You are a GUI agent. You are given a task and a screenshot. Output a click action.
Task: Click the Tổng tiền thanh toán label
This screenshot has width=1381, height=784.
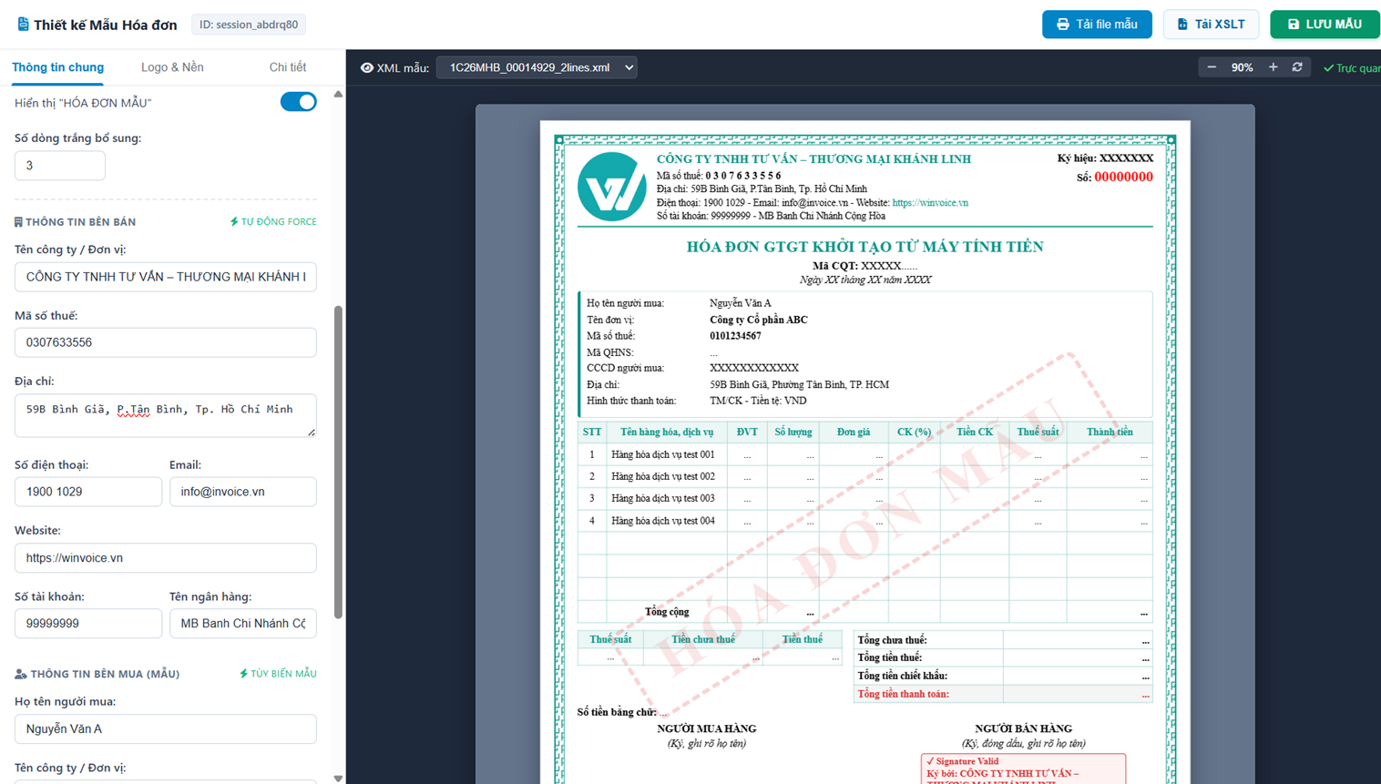point(904,694)
